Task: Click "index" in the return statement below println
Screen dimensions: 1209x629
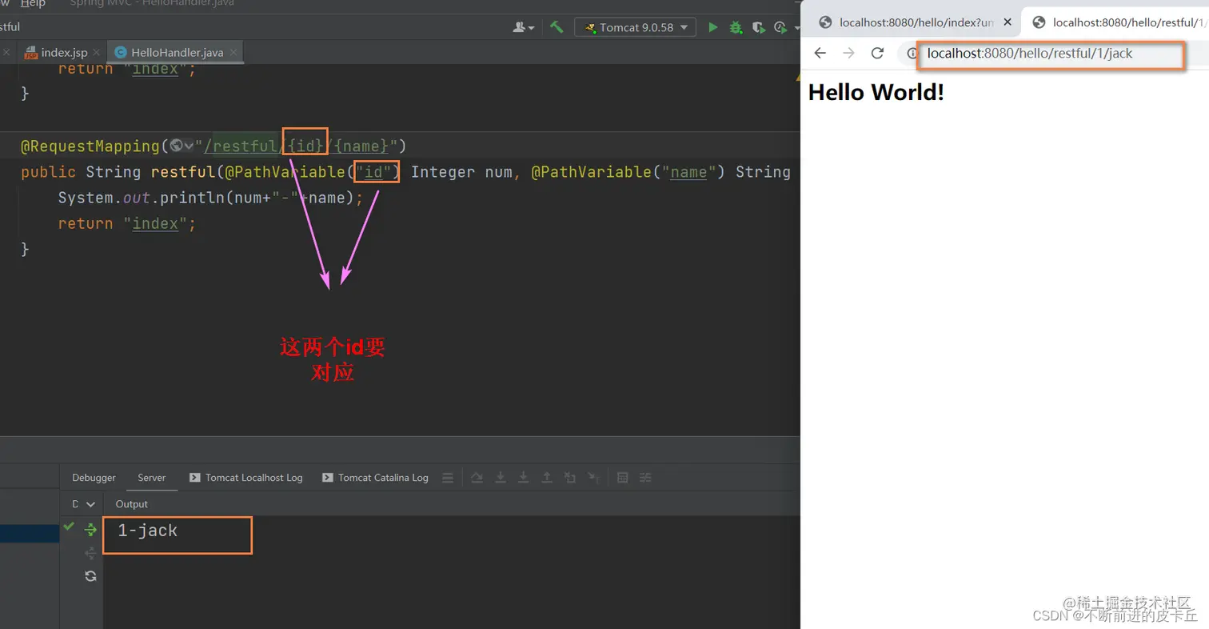Action: [155, 224]
